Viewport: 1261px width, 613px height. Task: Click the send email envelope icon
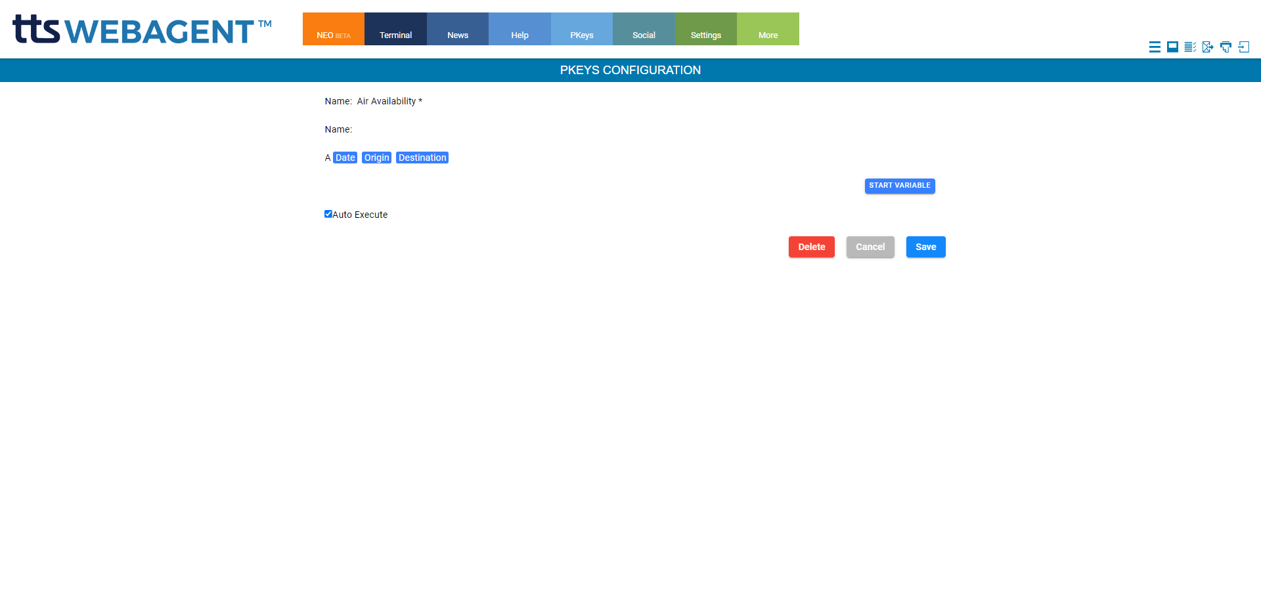pyautogui.click(x=1208, y=47)
